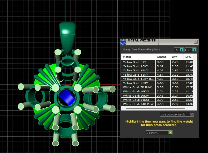This screenshot has width=208, height=153.
Task: Select the Yellow Gold:22KY row
Action: [157, 83]
